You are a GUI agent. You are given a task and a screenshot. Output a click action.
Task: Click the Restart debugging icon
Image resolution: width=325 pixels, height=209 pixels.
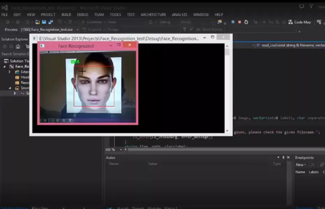coord(246,22)
